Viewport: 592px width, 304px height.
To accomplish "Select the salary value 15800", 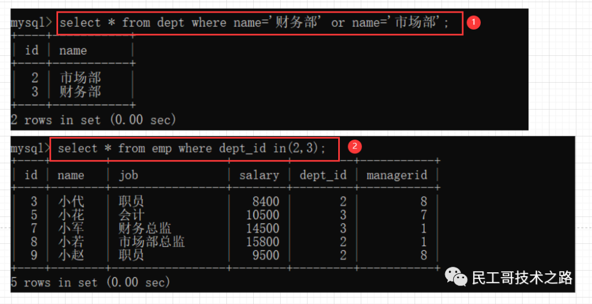I will tap(263, 242).
